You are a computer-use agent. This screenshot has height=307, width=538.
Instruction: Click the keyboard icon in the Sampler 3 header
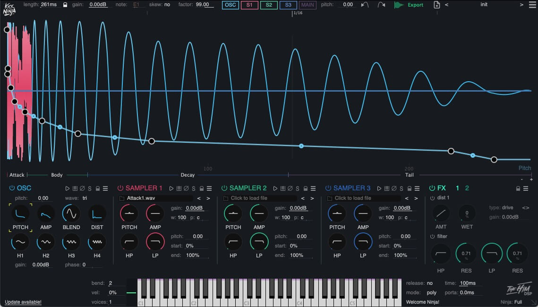click(x=387, y=188)
